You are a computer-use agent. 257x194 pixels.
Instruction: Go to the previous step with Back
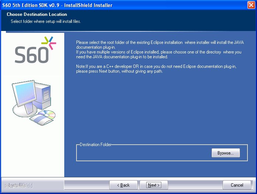pyautogui.click(x=123, y=185)
